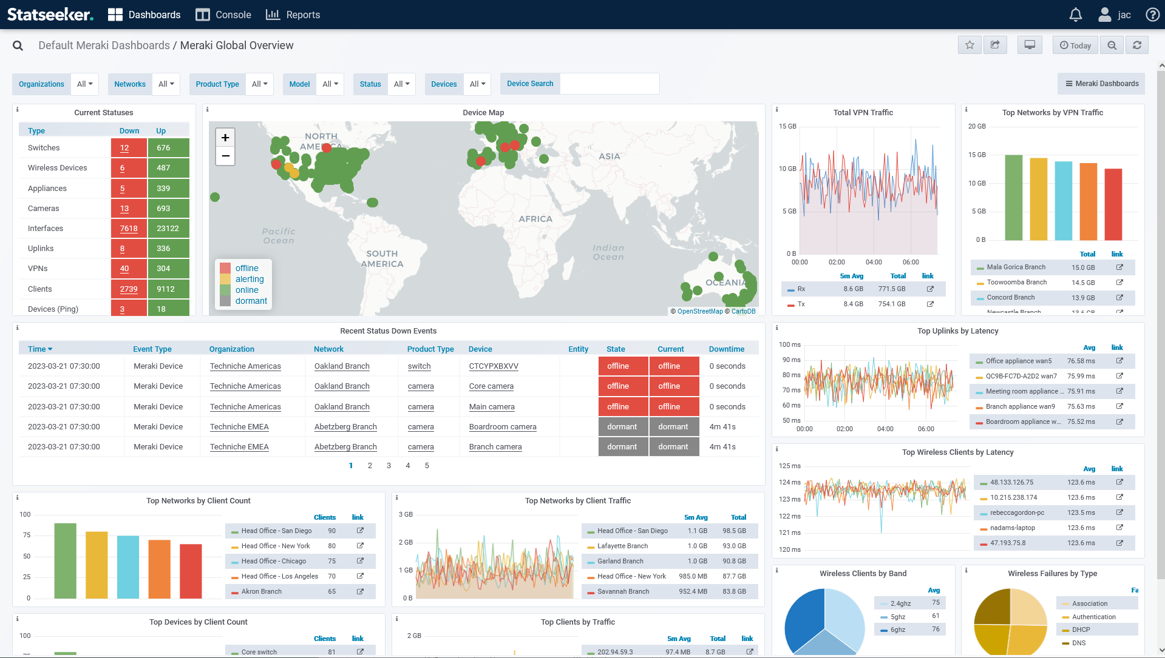Sort events by Organization column

(x=232, y=349)
